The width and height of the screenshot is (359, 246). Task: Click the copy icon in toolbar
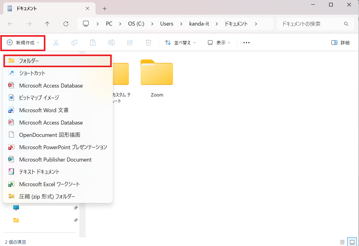(x=74, y=43)
